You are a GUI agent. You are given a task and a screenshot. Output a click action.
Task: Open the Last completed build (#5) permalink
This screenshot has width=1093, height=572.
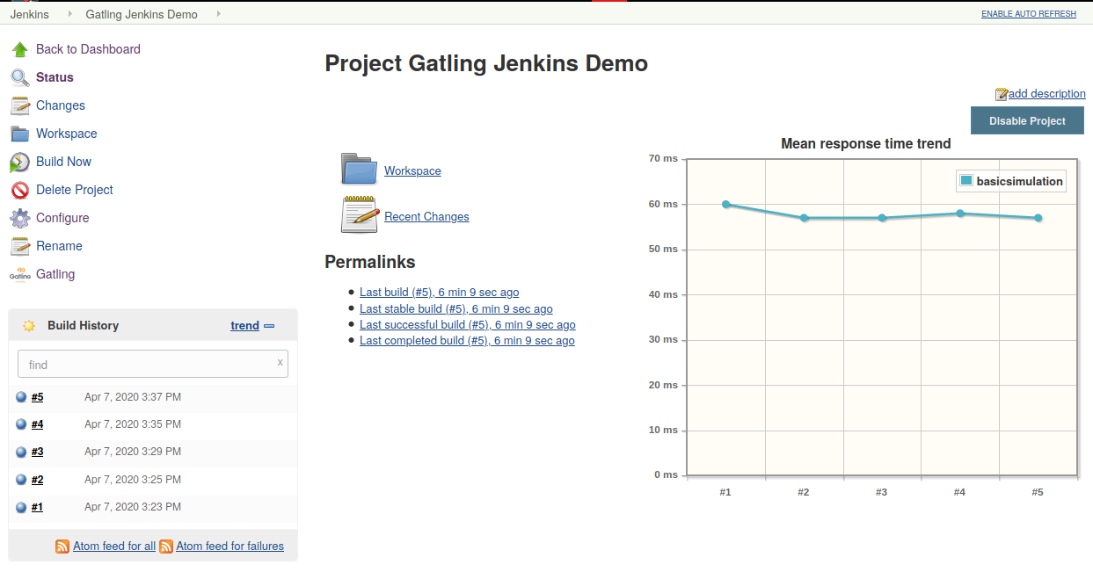tap(467, 341)
